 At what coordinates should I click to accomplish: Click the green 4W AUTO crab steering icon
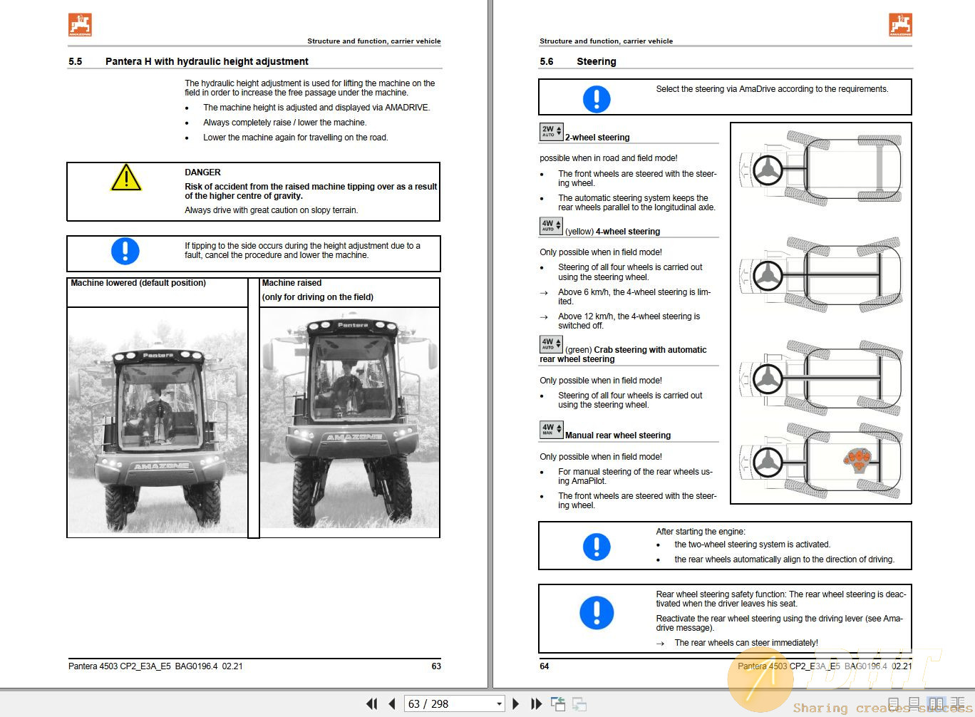pyautogui.click(x=551, y=344)
